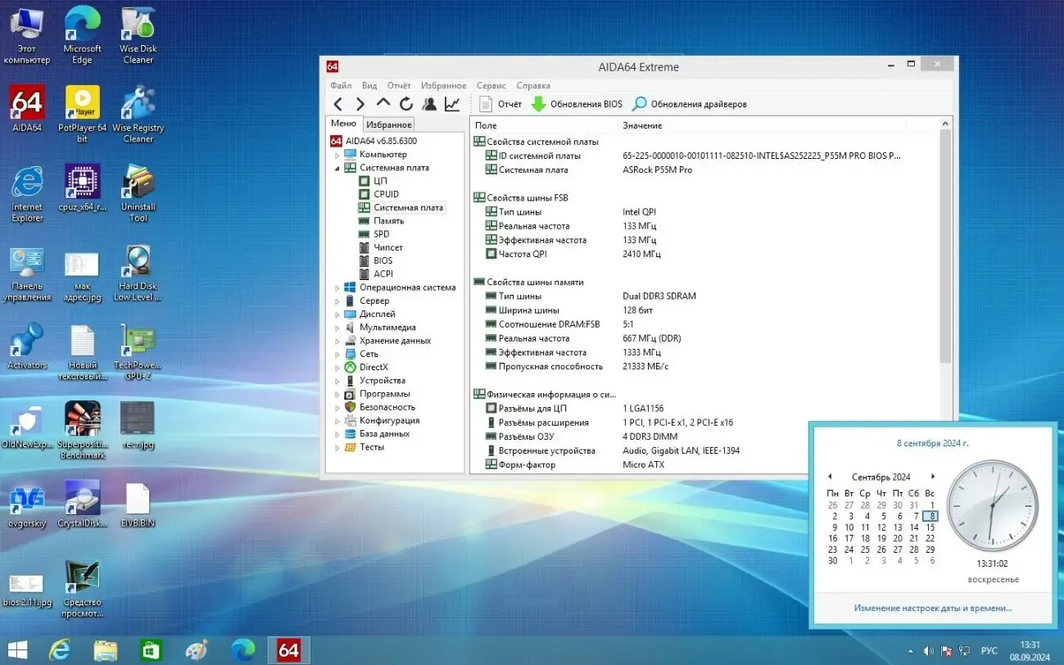Click Изменение настроек даты и времени link
The image size is (1064, 665).
coord(932,608)
